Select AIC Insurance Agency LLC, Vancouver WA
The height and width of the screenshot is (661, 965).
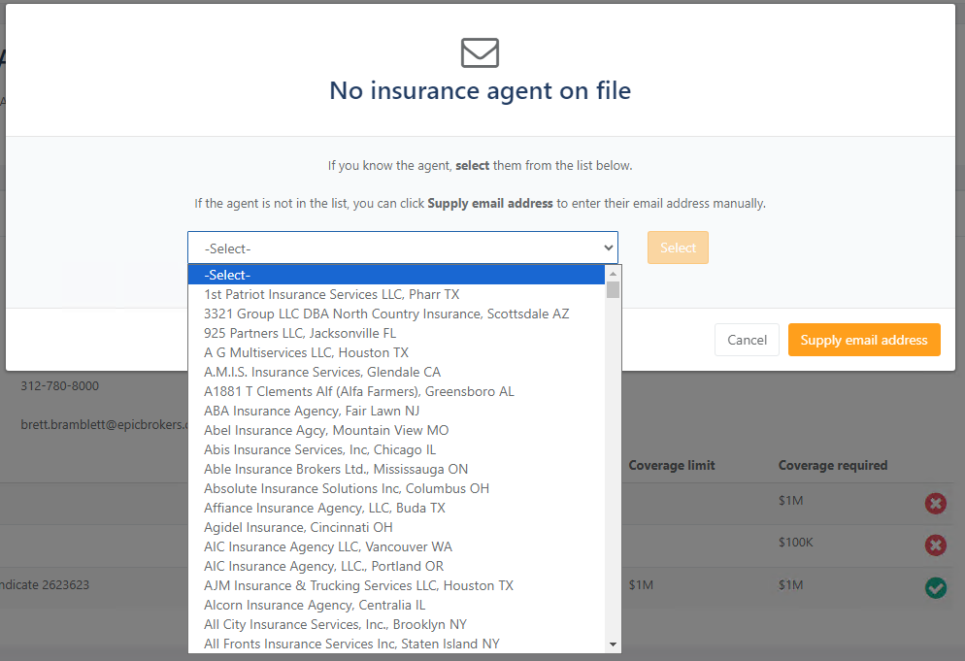pyautogui.click(x=396, y=546)
